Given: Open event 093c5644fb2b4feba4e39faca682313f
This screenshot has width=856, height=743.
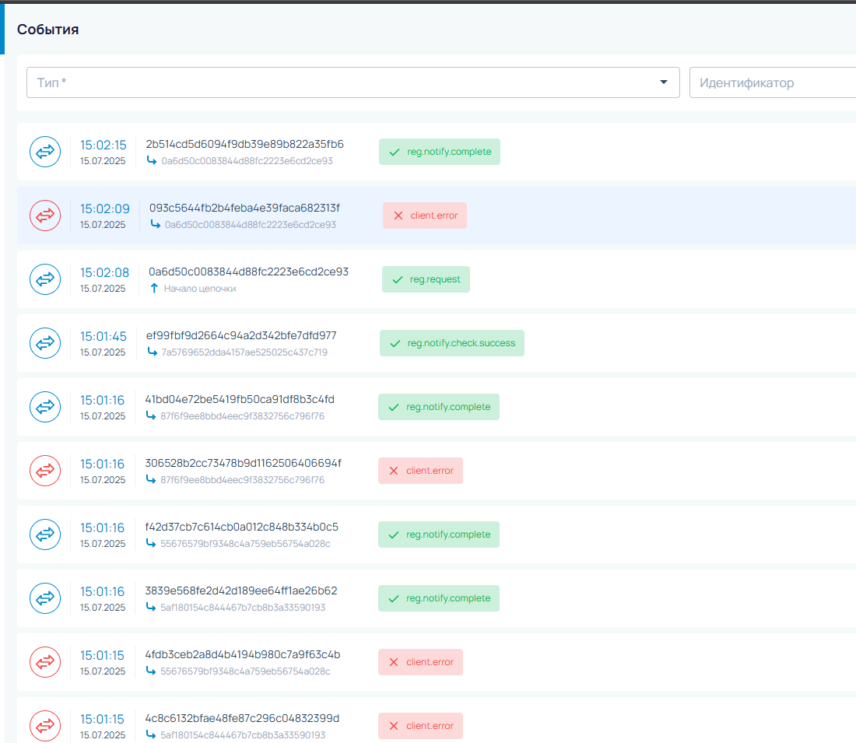Looking at the screenshot, I should pyautogui.click(x=244, y=208).
